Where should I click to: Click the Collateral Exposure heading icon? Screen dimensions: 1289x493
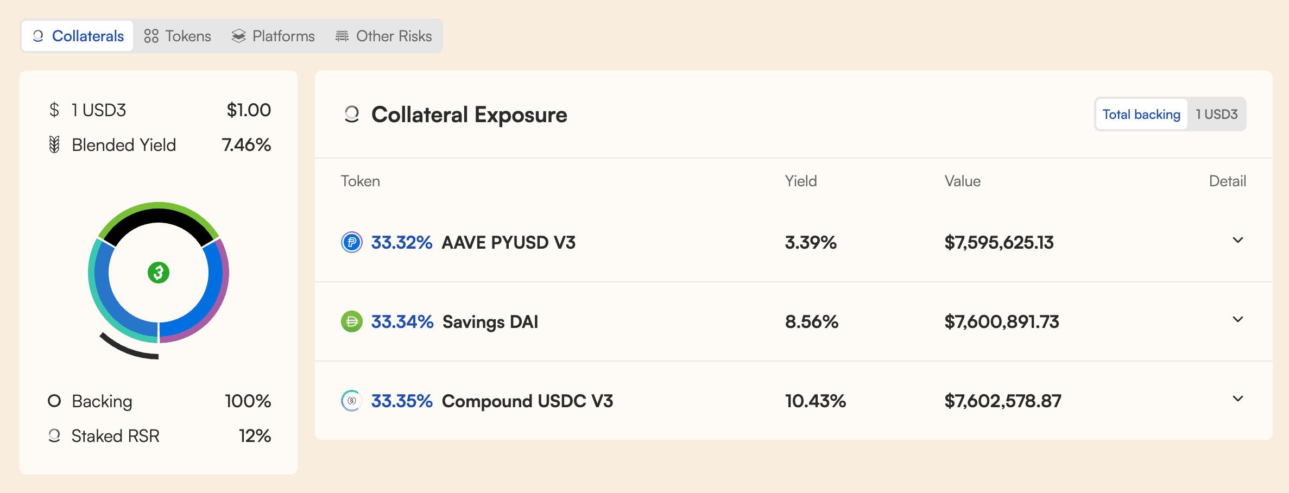pyautogui.click(x=352, y=115)
